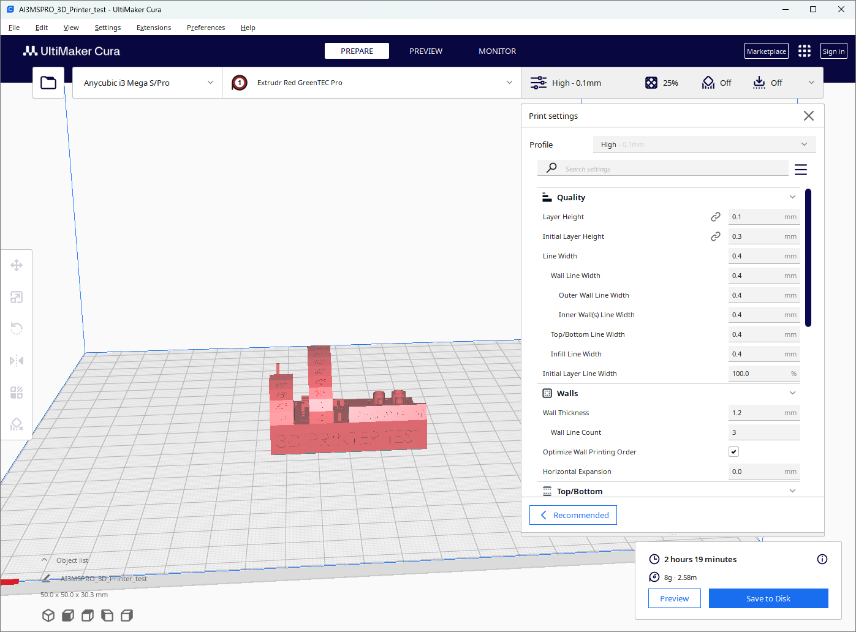Open file folder icon
This screenshot has height=632, width=856.
(48, 83)
